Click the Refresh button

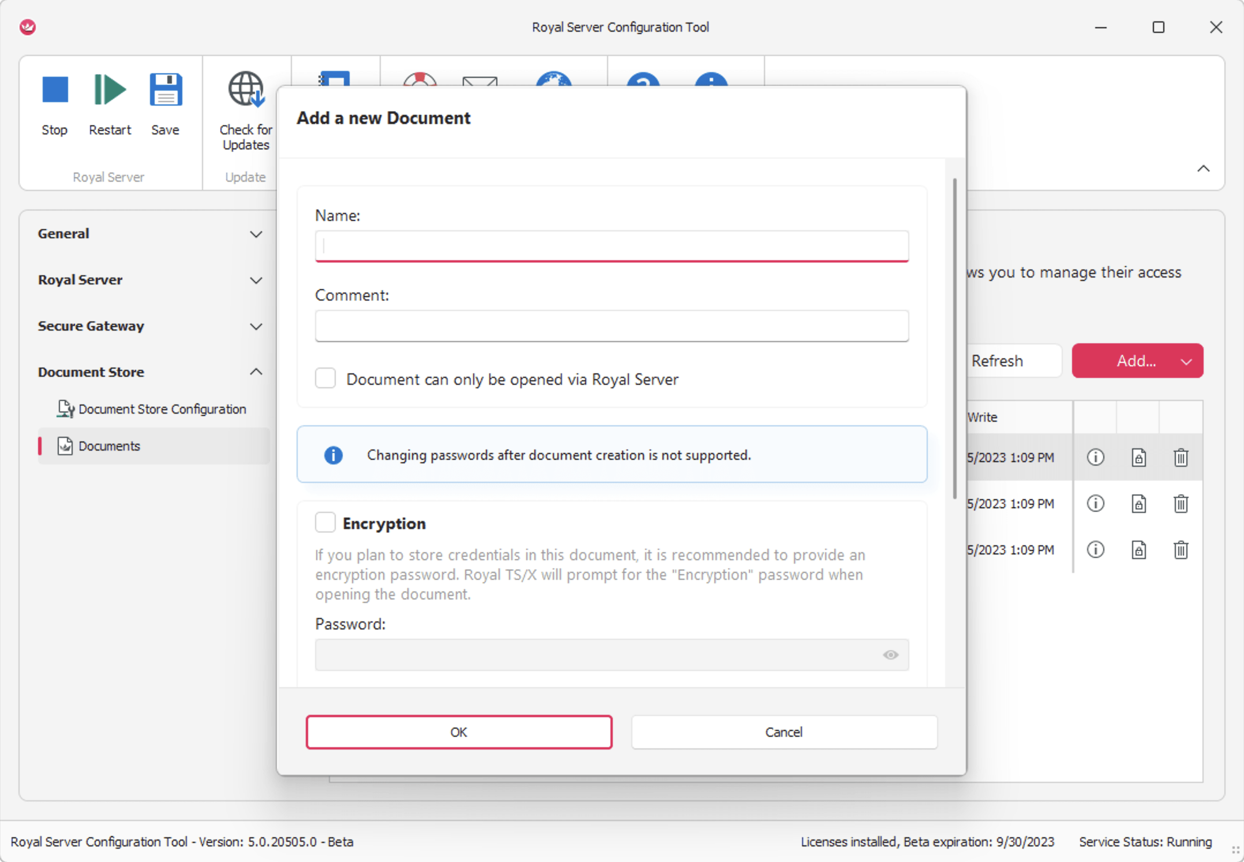point(1013,361)
